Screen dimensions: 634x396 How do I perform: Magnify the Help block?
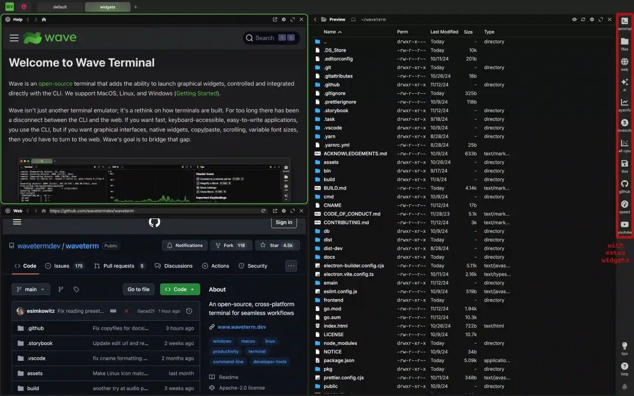[292, 19]
